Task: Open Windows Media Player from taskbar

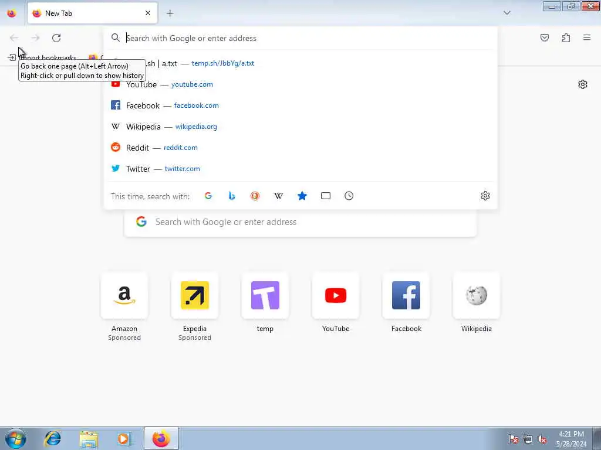Action: point(124,438)
